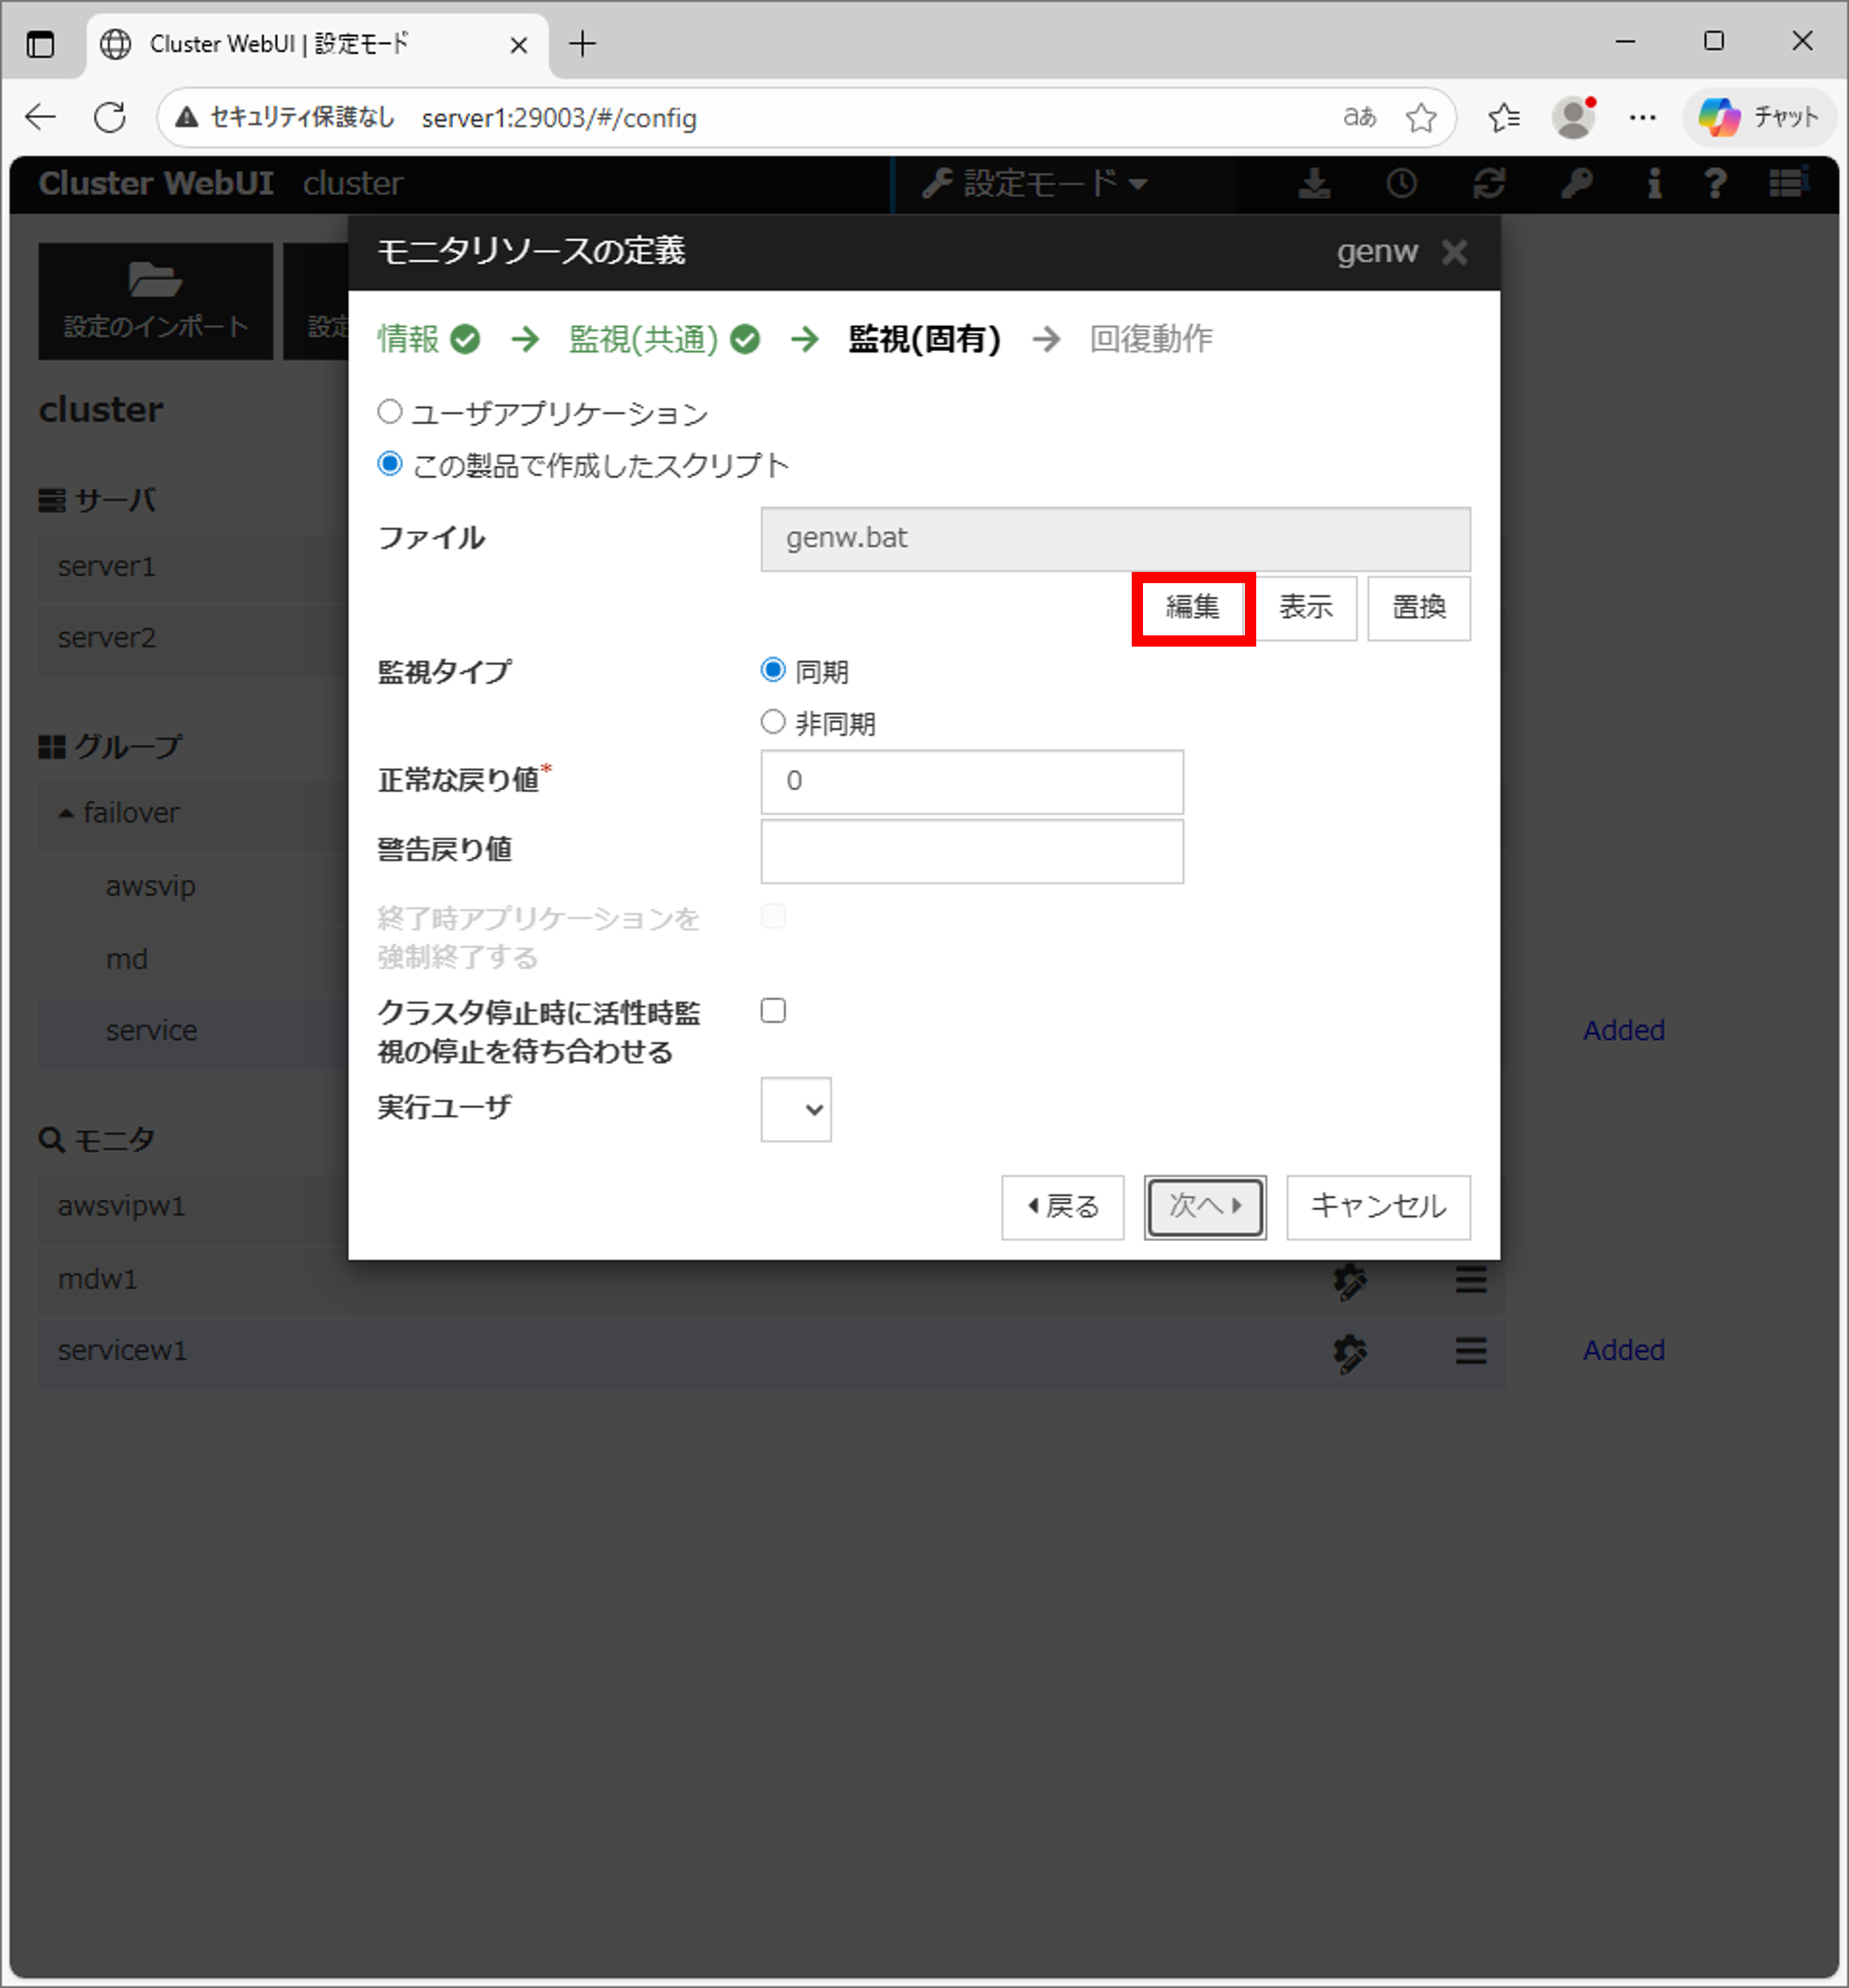Go to the 監視(共通) wizard step
The width and height of the screenshot is (1849, 1988).
[643, 340]
